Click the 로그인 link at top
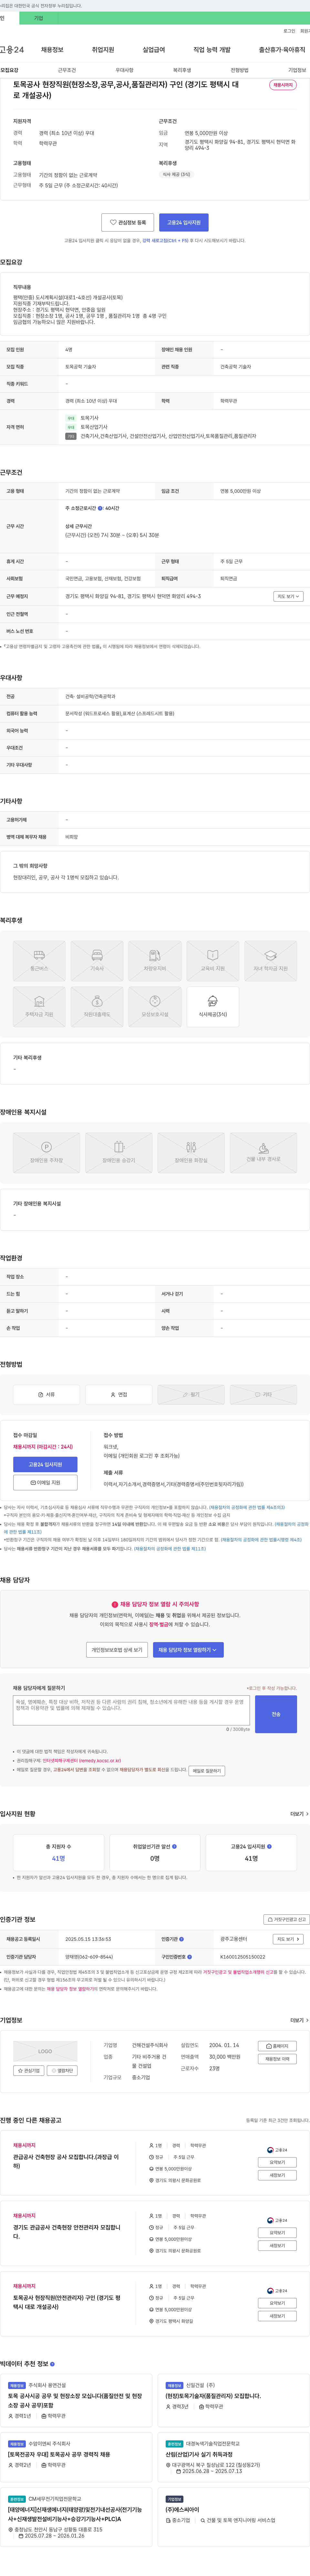 289,31
